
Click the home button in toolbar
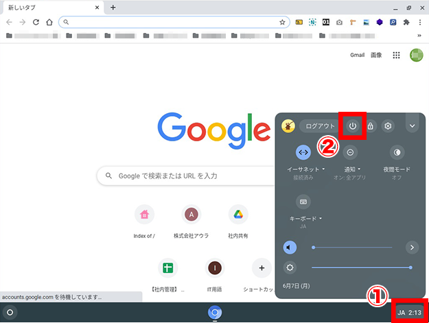click(49, 22)
